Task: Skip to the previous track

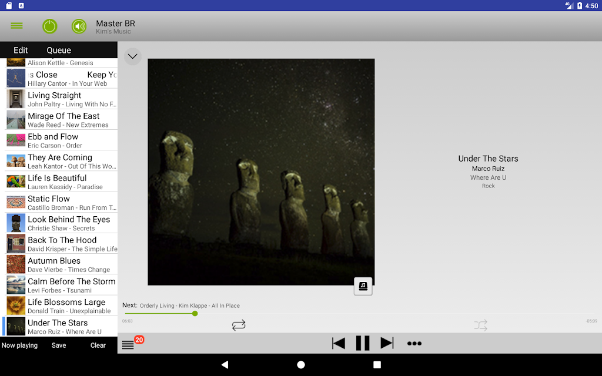Action: [338, 343]
